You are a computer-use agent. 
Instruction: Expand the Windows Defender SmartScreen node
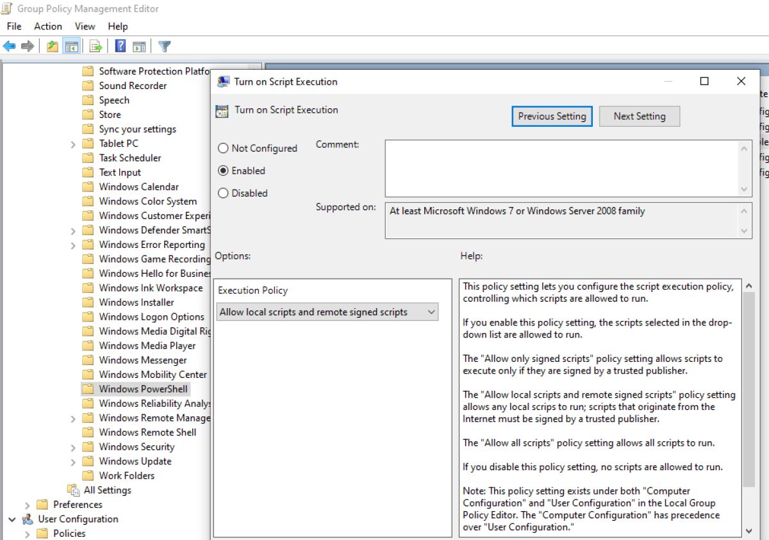pyautogui.click(x=73, y=231)
